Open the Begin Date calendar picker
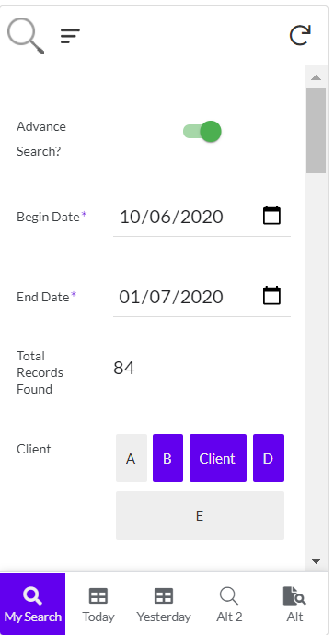 (x=271, y=215)
